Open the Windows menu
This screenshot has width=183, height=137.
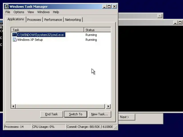[43, 12]
